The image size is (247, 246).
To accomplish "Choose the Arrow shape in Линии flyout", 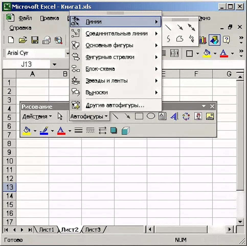I will pyautogui.click(x=180, y=27).
